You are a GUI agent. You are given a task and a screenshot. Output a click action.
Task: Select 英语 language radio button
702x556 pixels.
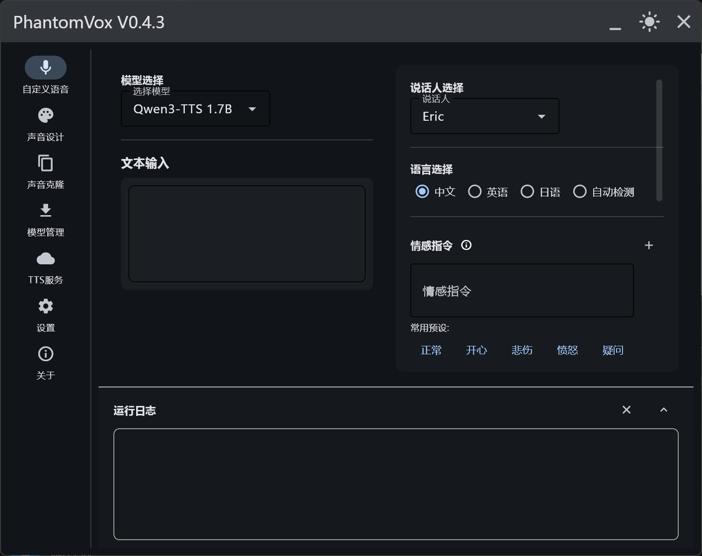(x=475, y=192)
